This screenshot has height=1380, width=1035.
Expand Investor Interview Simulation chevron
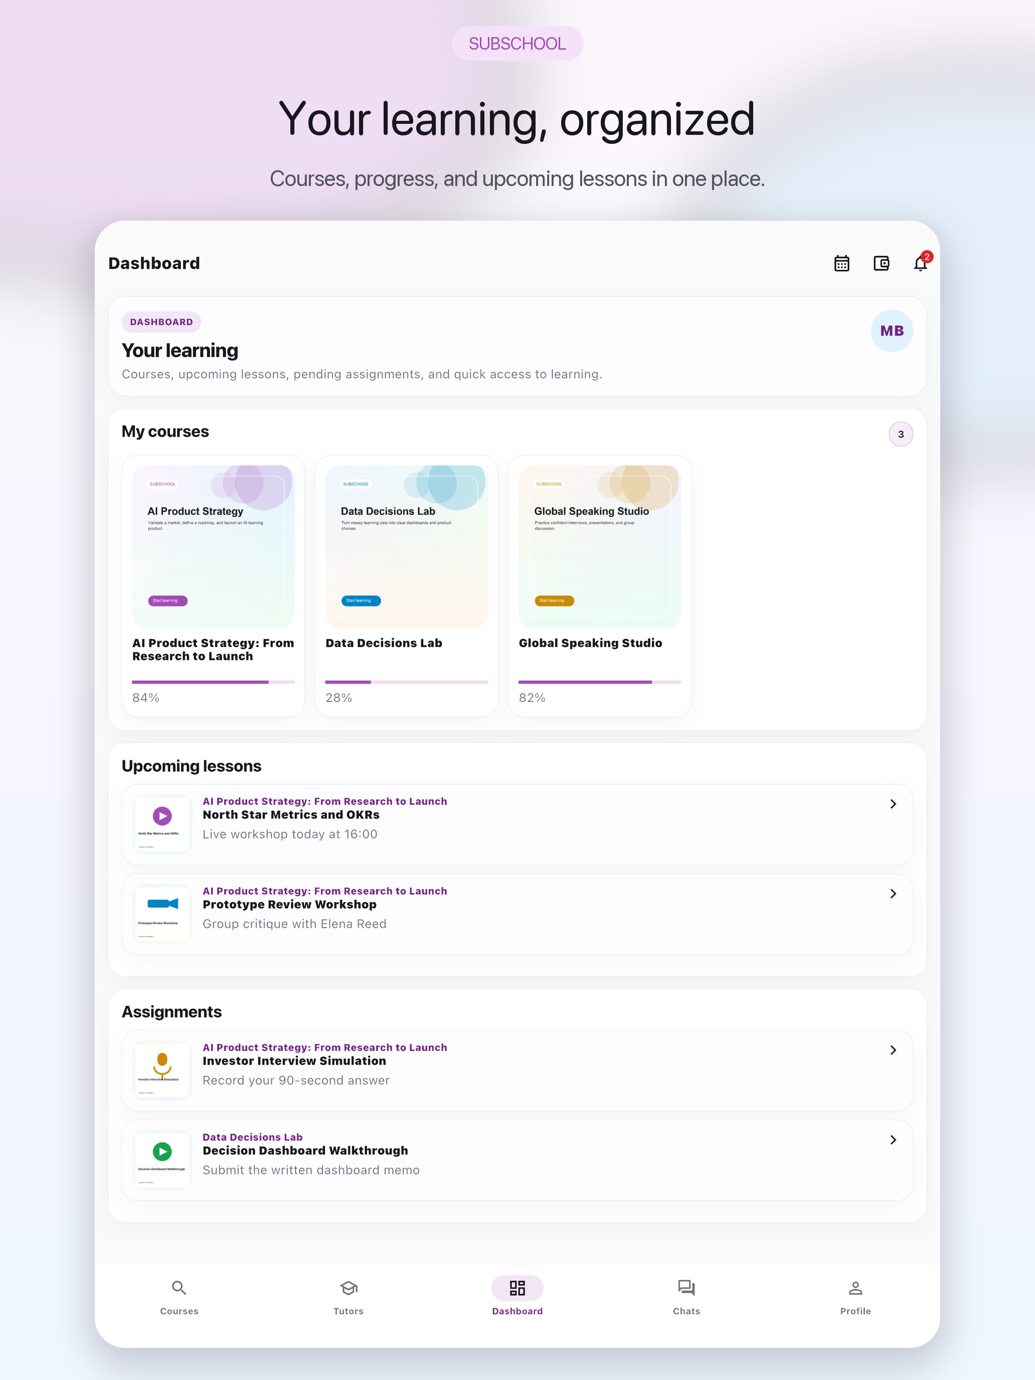point(894,1051)
